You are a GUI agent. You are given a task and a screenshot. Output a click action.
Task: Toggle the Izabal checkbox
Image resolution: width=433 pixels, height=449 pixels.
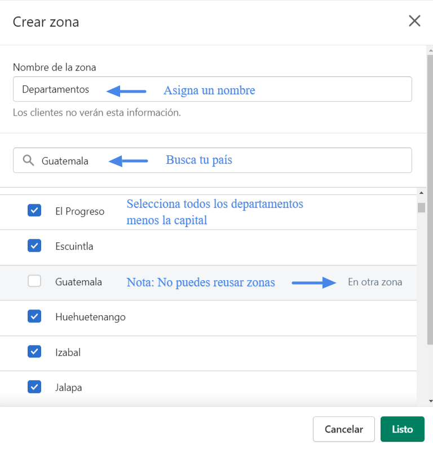pyautogui.click(x=34, y=352)
